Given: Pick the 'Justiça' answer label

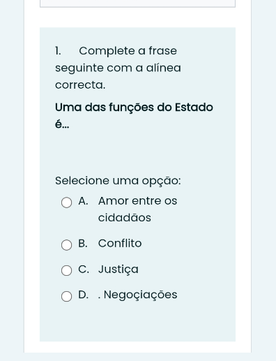Looking at the screenshot, I should click(x=118, y=270).
